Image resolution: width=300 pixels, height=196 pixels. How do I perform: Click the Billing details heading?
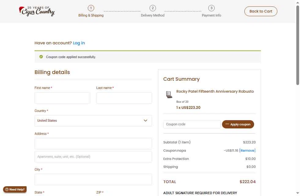[52, 72]
